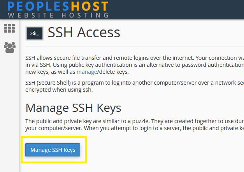Click the PeoplesHost logo
The image size is (244, 172).
click(58, 10)
